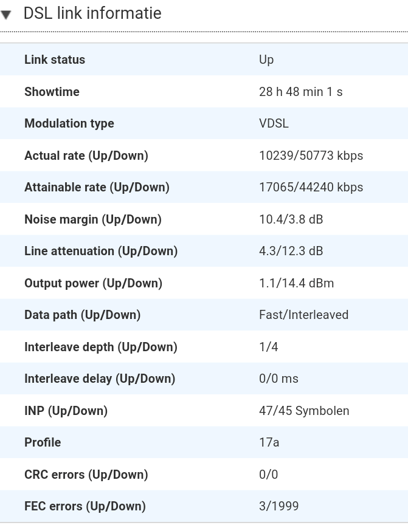Select the Modulation type VDSL value

pyautogui.click(x=274, y=123)
